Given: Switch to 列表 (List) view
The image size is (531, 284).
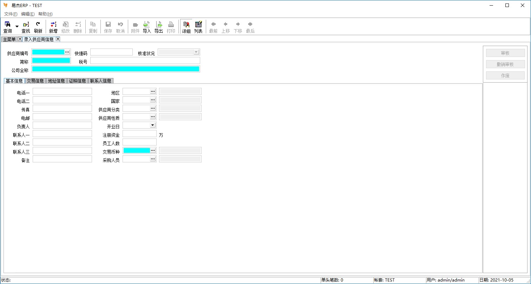Looking at the screenshot, I should tap(198, 27).
